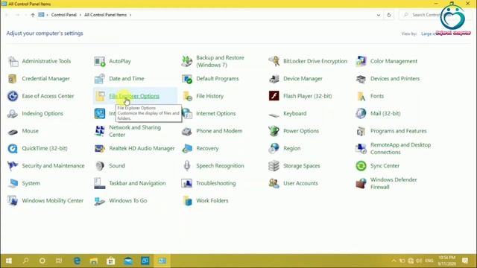Click the Device Manager icon
This screenshot has height=268, width=477.
[274, 79]
